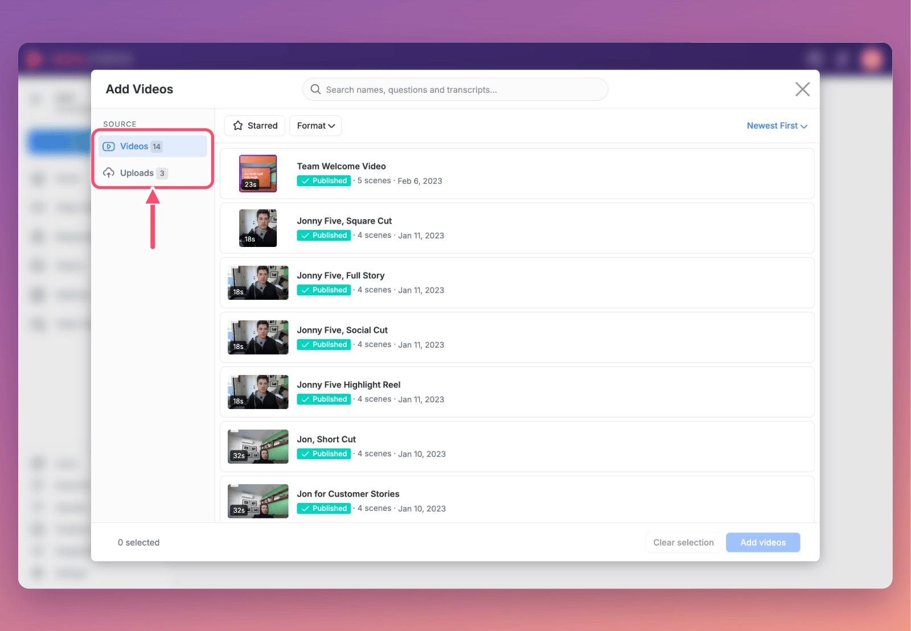Click the 'Feb 6, 2023' date
911x631 pixels.
click(x=420, y=181)
